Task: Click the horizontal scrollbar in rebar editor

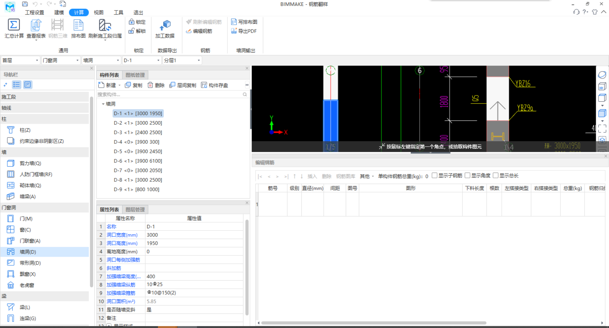Action: (374, 323)
